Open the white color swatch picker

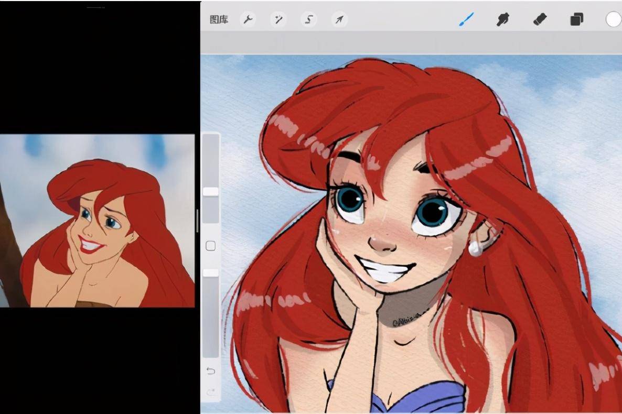click(613, 19)
